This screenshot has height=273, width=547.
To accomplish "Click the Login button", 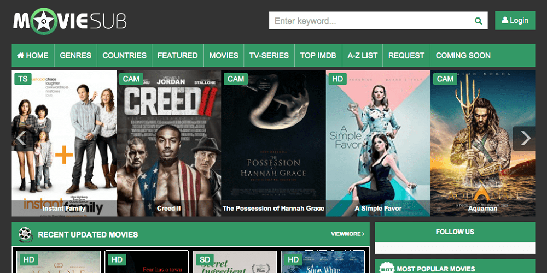I will (x=515, y=21).
